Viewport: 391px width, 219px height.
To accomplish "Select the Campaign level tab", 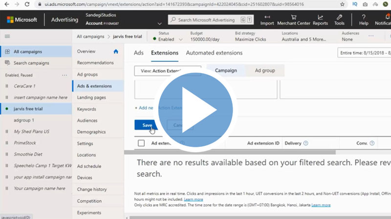I will (x=226, y=70).
